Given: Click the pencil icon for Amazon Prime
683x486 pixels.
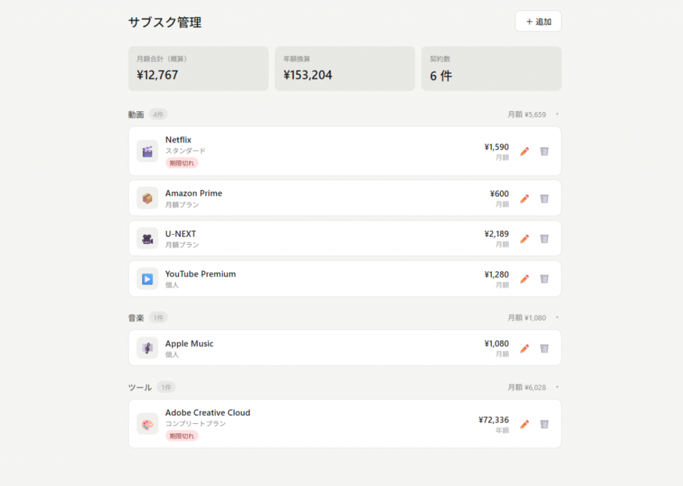Looking at the screenshot, I should tap(524, 199).
